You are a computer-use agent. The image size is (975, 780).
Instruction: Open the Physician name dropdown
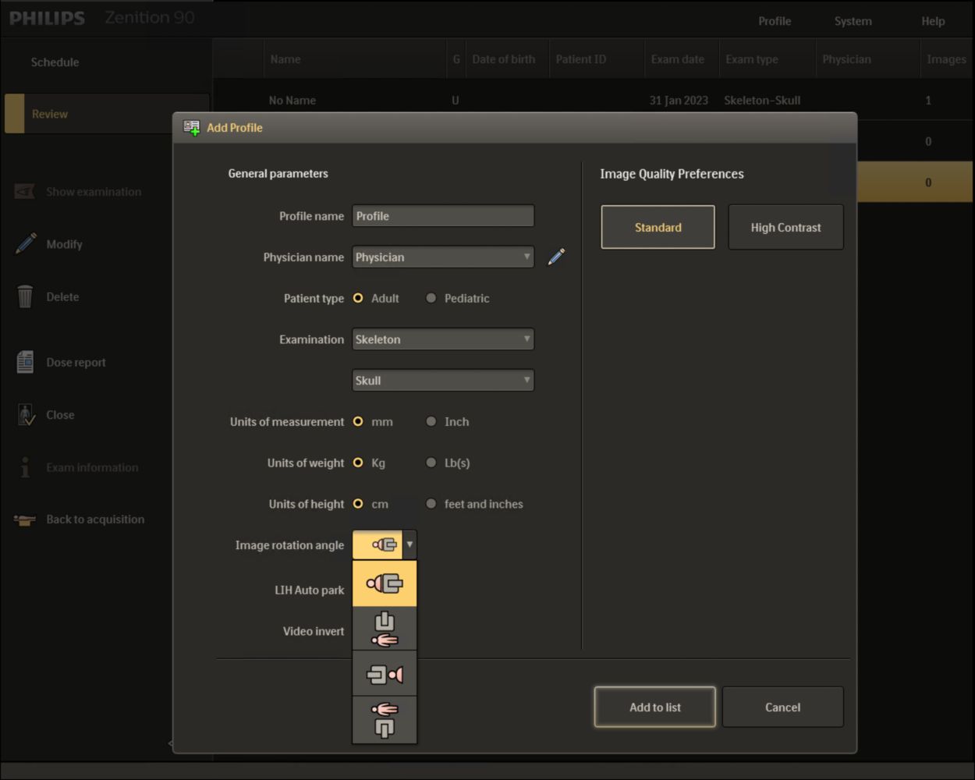[443, 257]
